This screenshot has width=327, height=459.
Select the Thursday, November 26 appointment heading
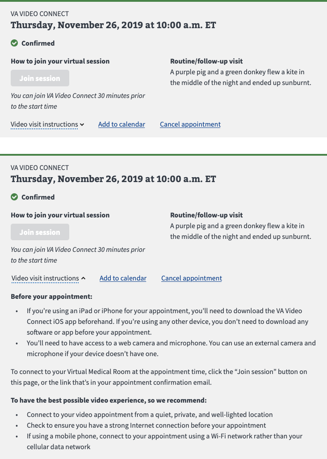point(113,25)
